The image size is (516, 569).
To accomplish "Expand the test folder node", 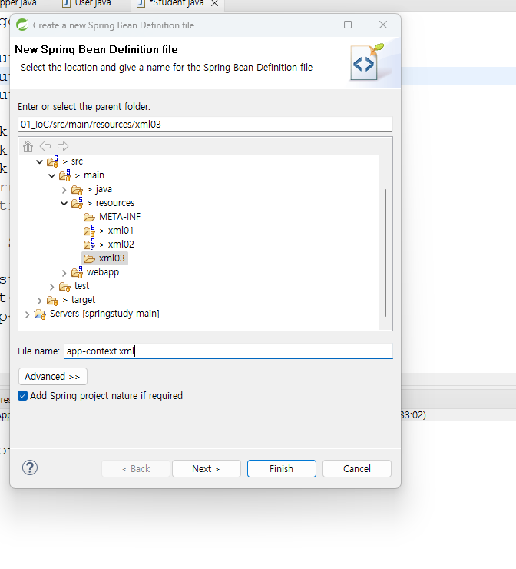I will 51,287.
